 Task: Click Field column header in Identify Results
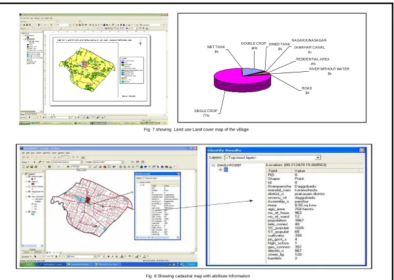279,171
